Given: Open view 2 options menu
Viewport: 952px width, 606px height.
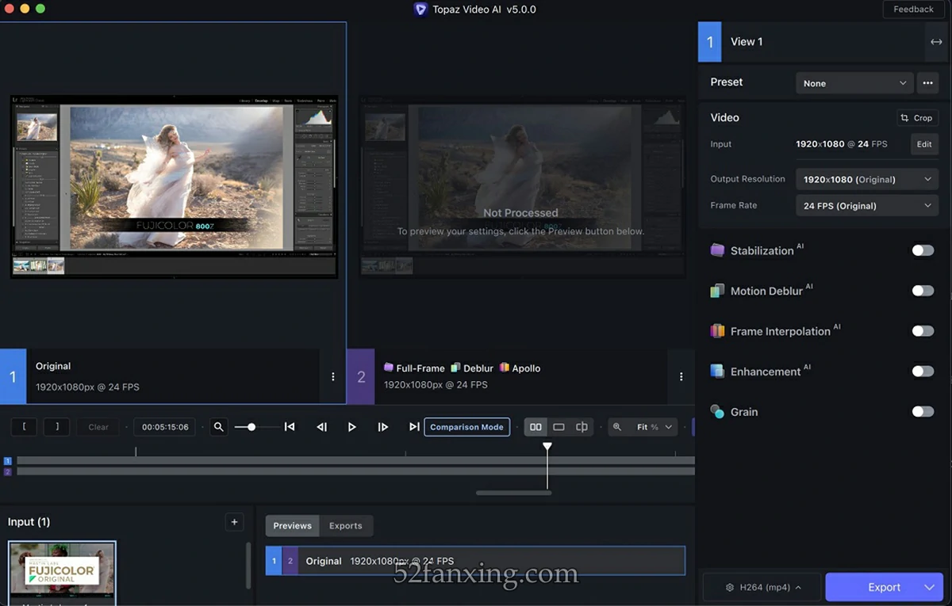Looking at the screenshot, I should click(x=681, y=377).
